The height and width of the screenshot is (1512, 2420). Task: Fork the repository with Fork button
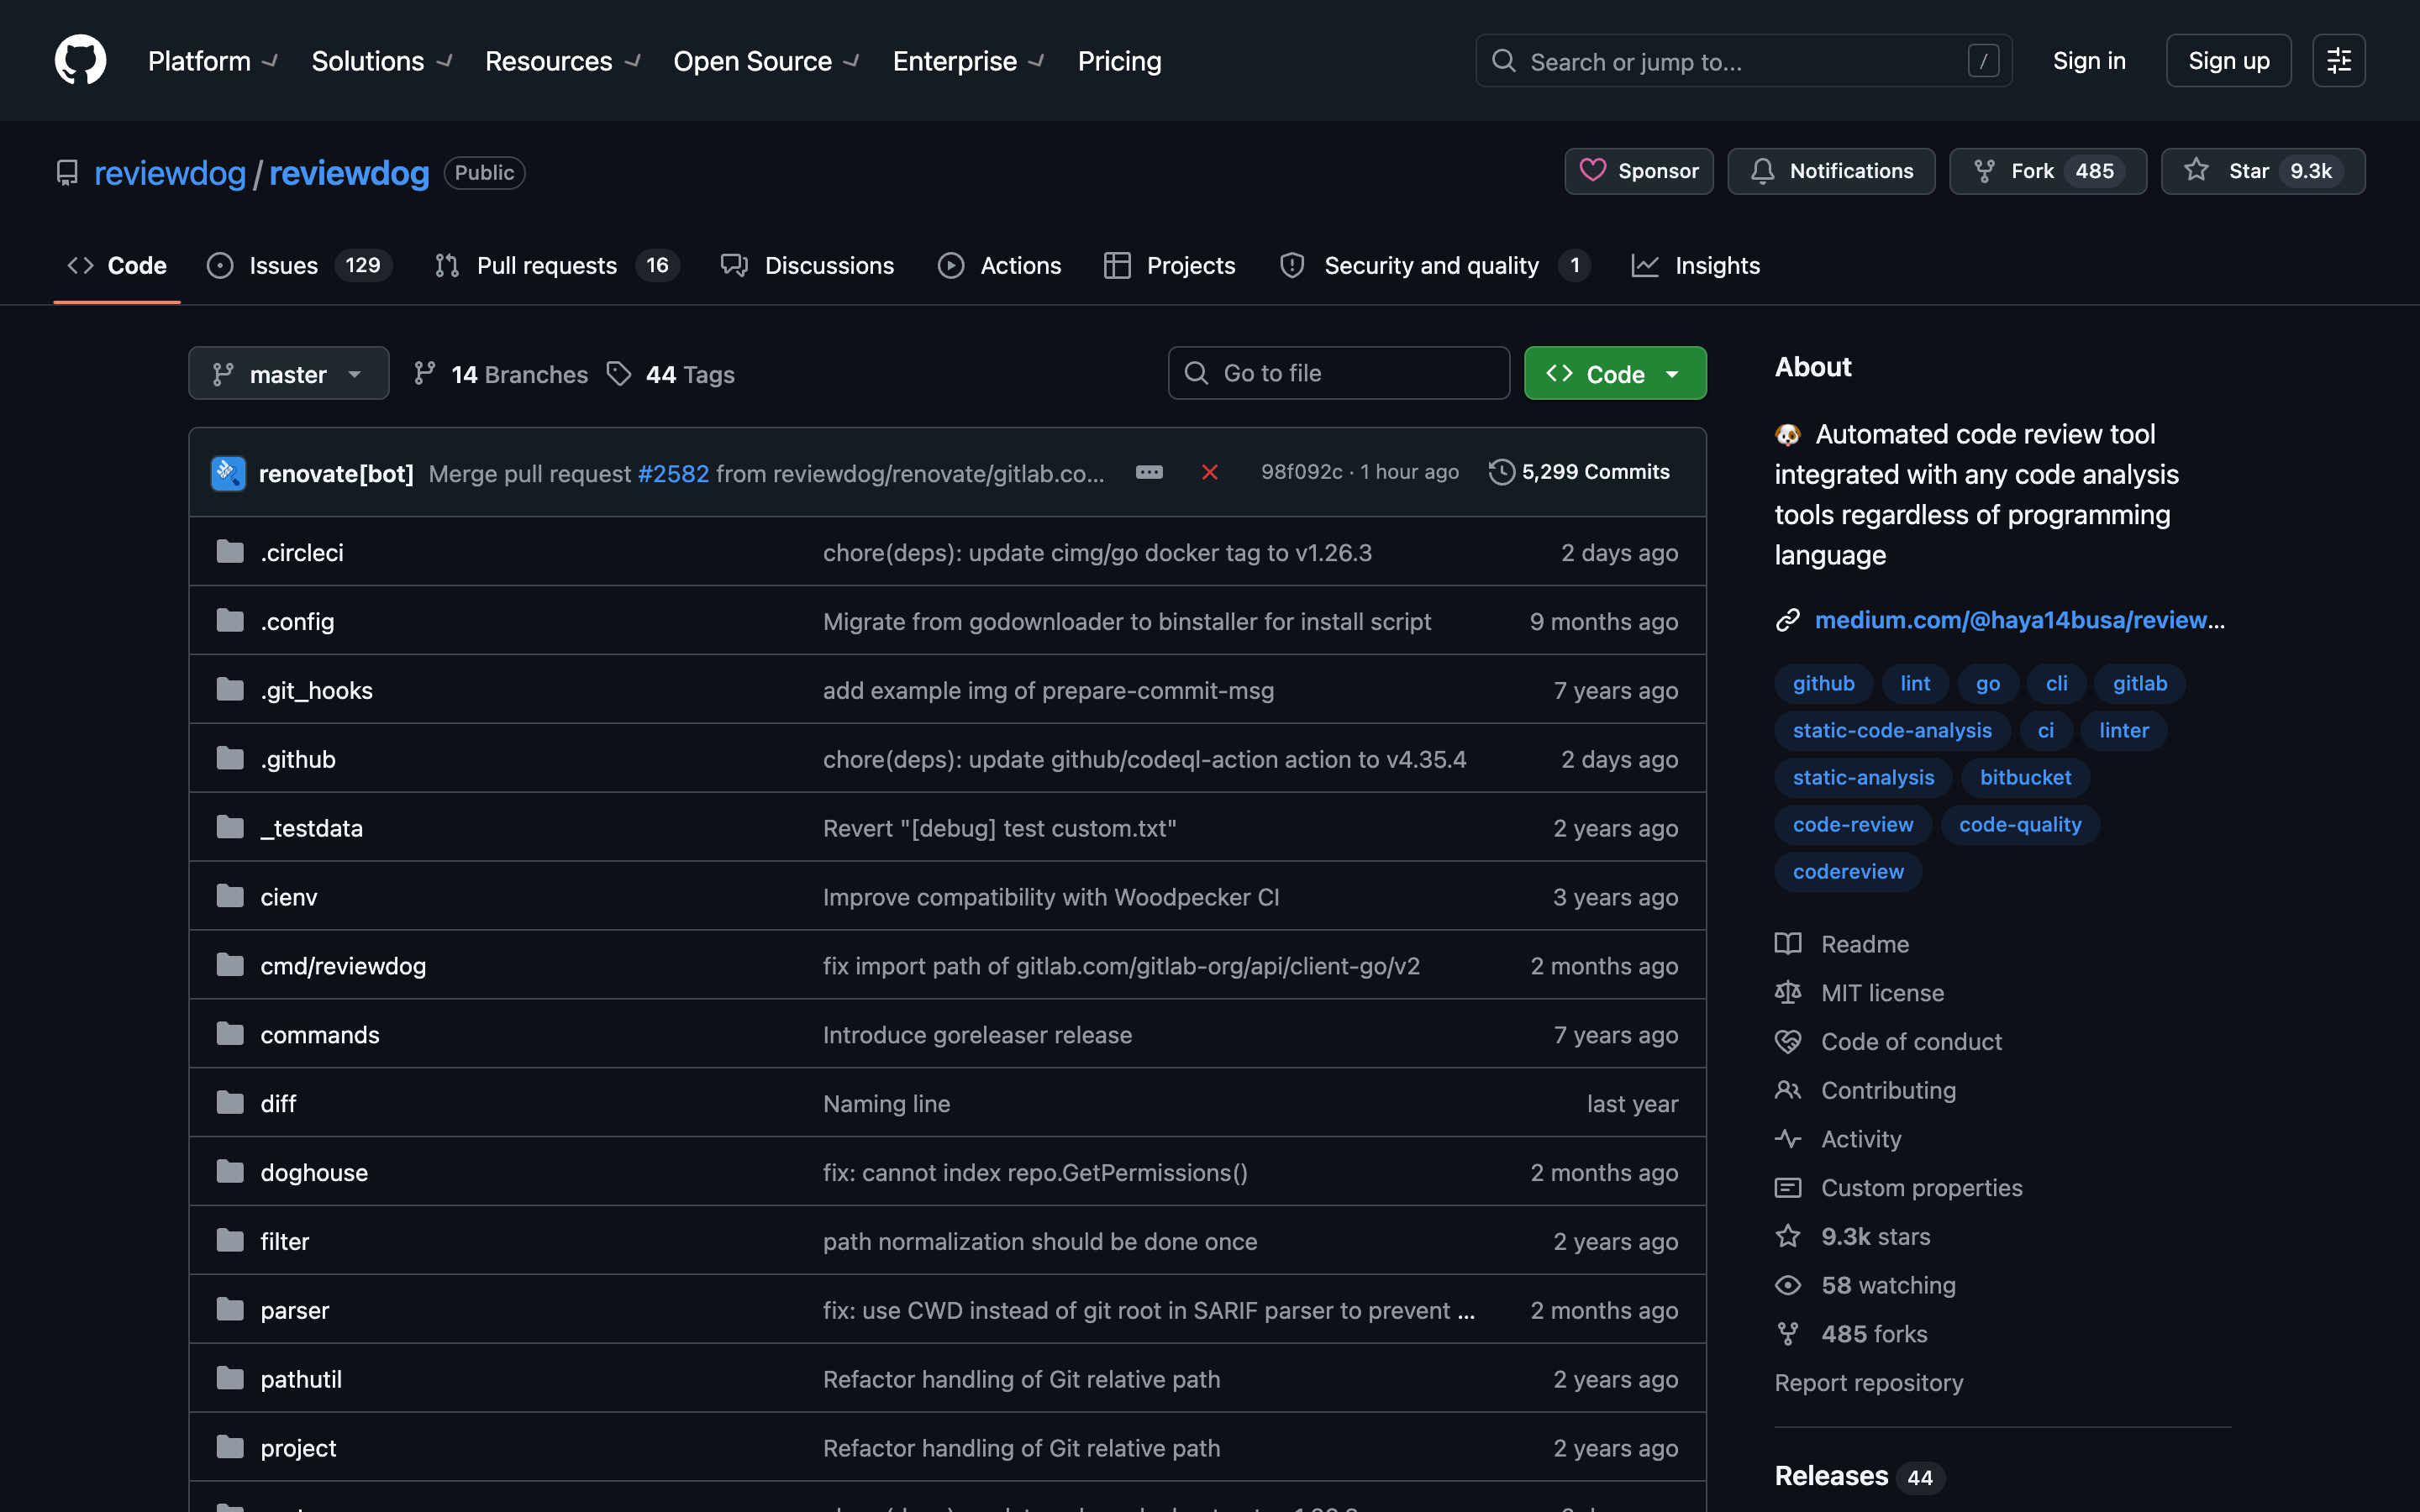[x=2047, y=171]
